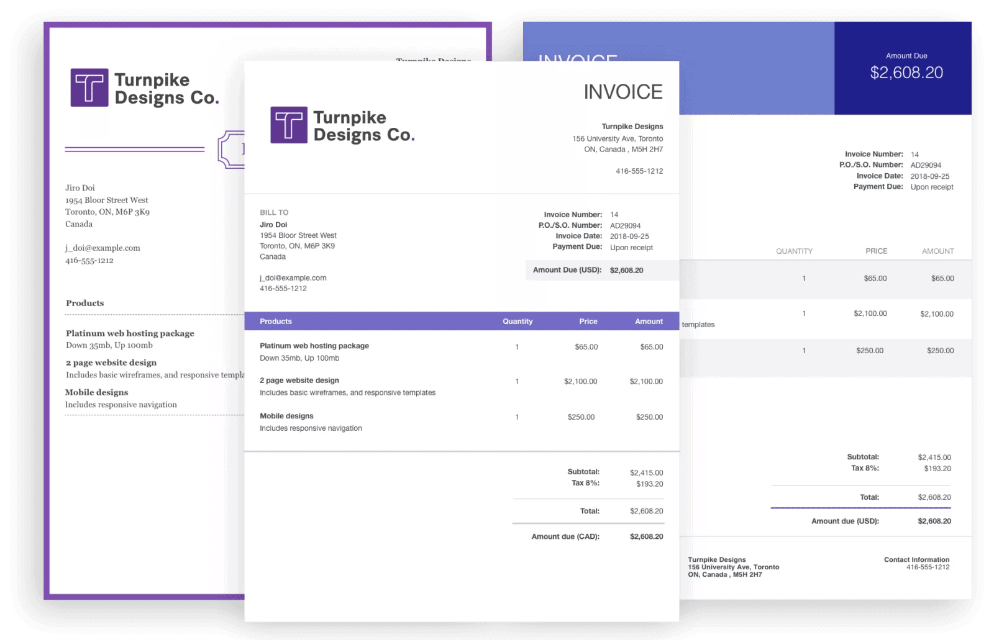Select '2 page website design' on the left invoice
The image size is (994, 640).
[111, 363]
